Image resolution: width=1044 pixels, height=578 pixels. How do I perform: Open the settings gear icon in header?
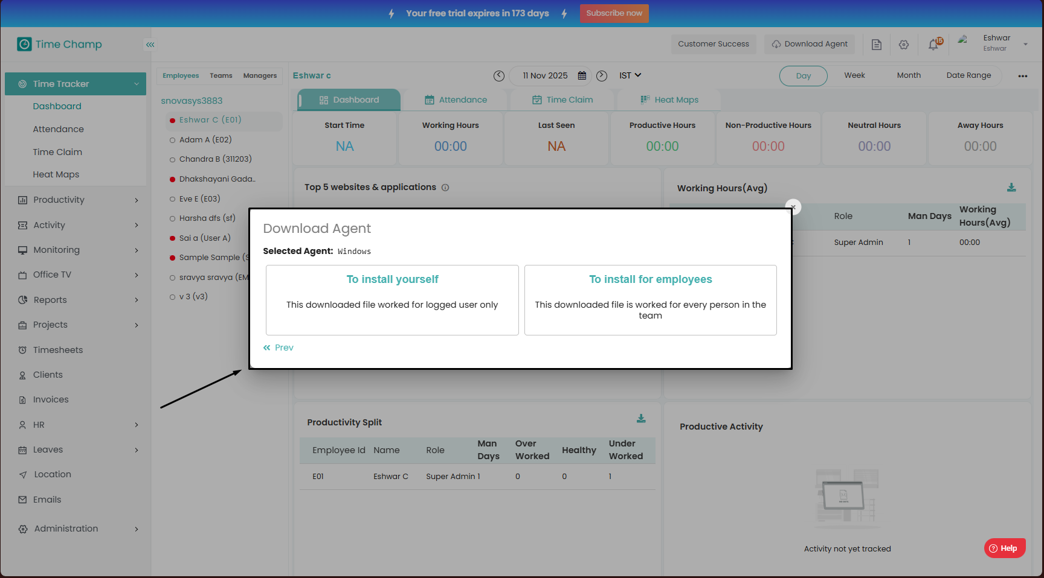tap(904, 45)
